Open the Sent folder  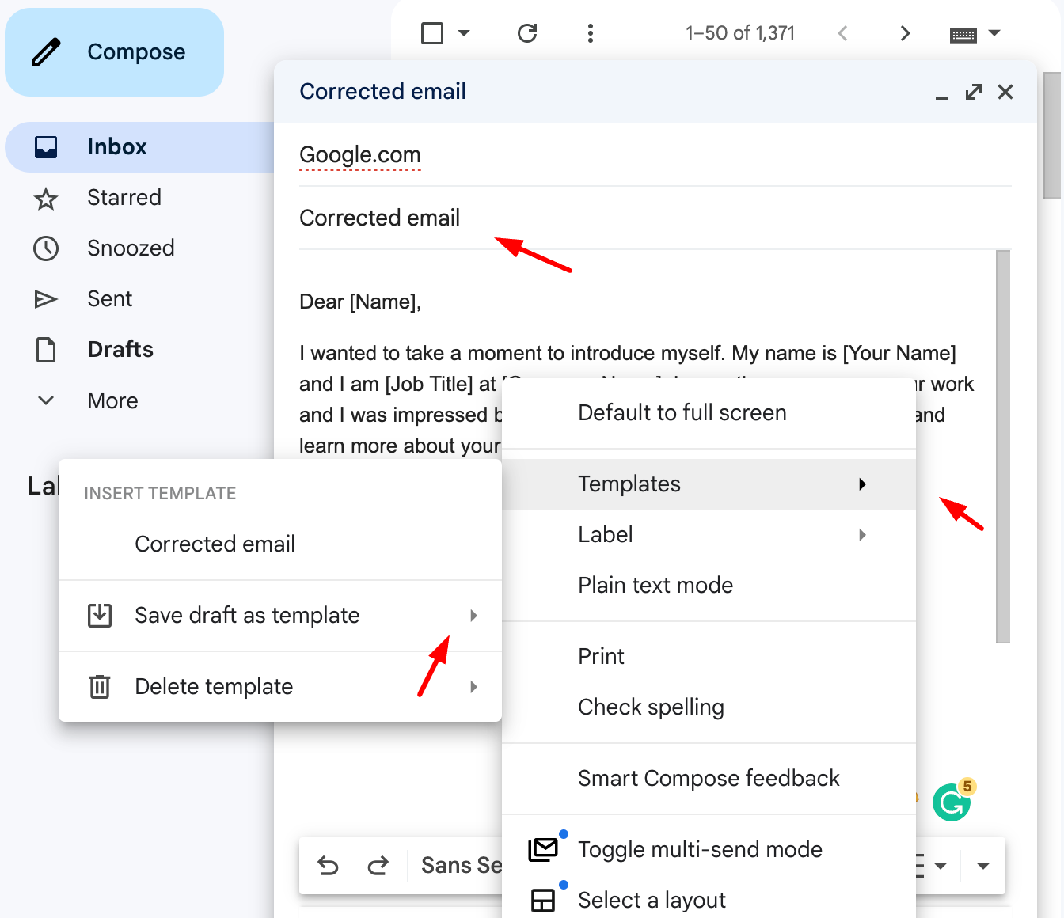109,298
